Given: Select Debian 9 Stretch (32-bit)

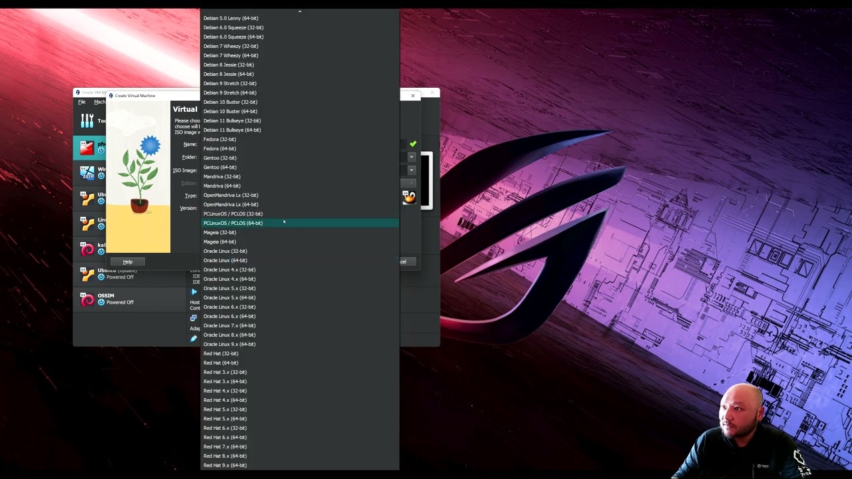Looking at the screenshot, I should point(300,83).
